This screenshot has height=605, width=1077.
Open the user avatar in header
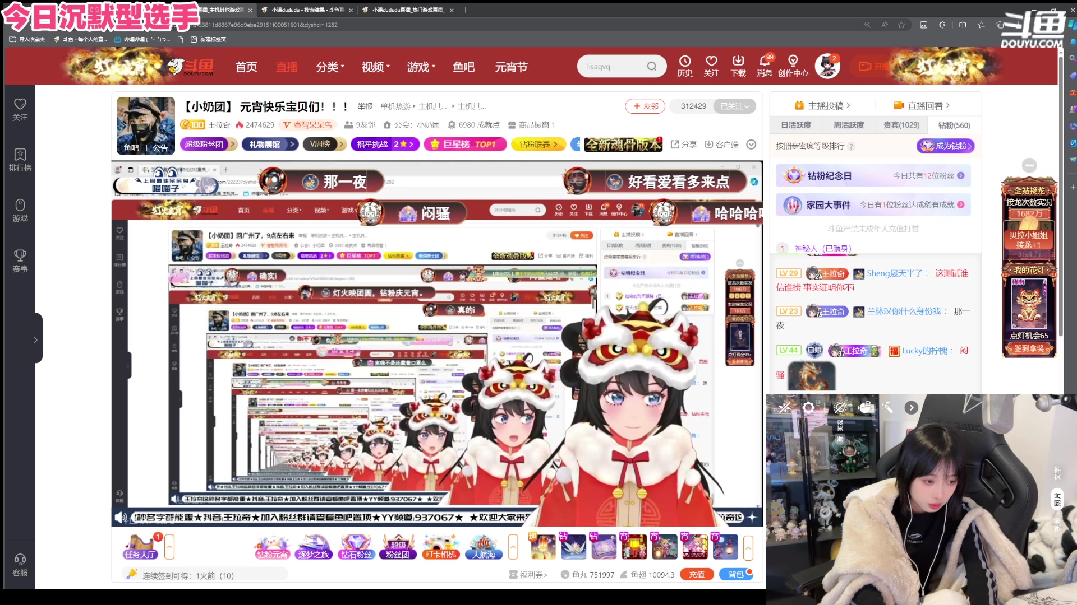pos(827,66)
